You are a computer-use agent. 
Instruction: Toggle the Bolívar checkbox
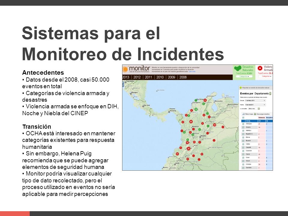coord(243,137)
